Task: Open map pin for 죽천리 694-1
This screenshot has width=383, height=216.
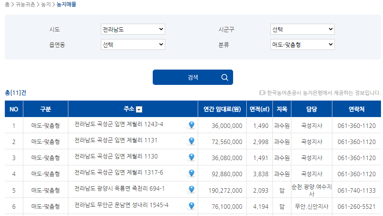Action: (x=191, y=189)
